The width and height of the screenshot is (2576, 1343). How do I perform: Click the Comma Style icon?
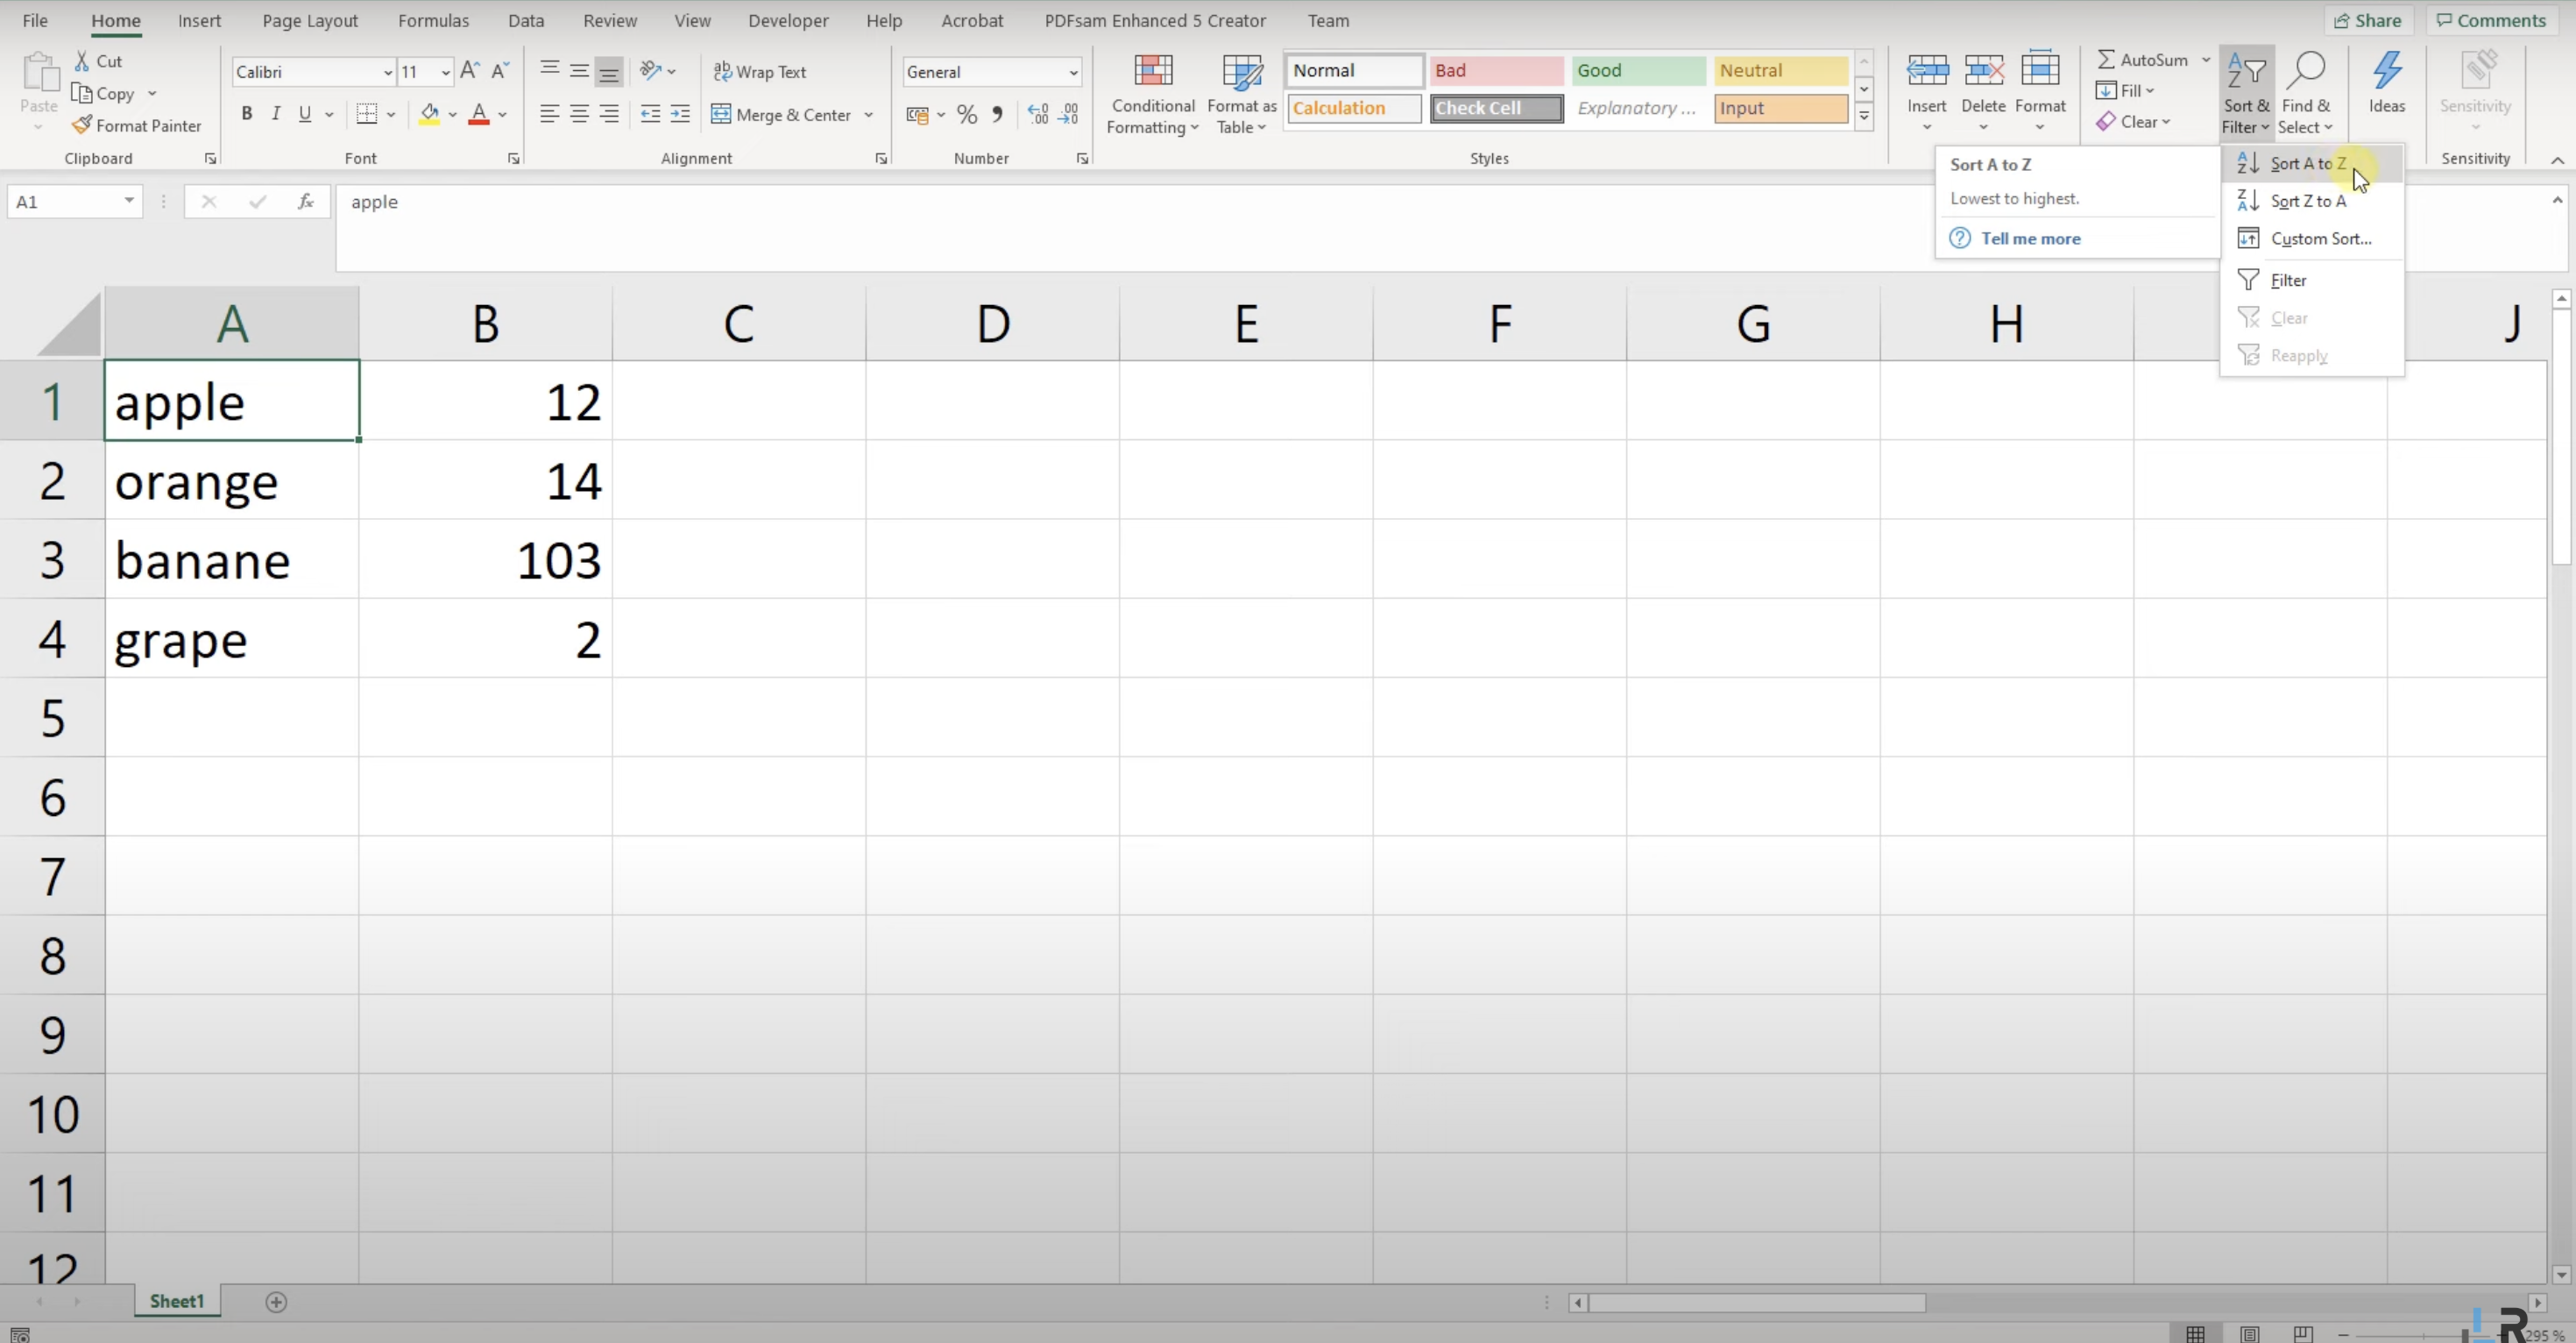pos(997,115)
